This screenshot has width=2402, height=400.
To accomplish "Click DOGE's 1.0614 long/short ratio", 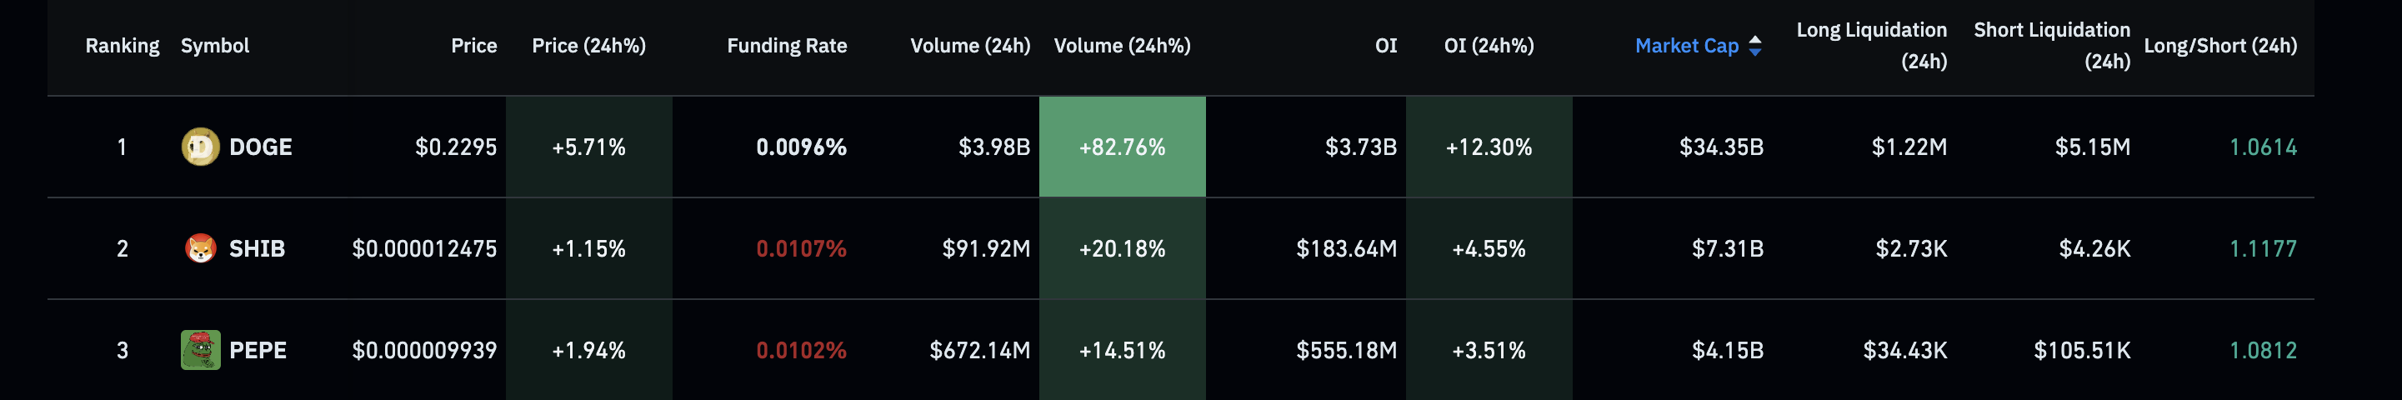I will (2262, 147).
